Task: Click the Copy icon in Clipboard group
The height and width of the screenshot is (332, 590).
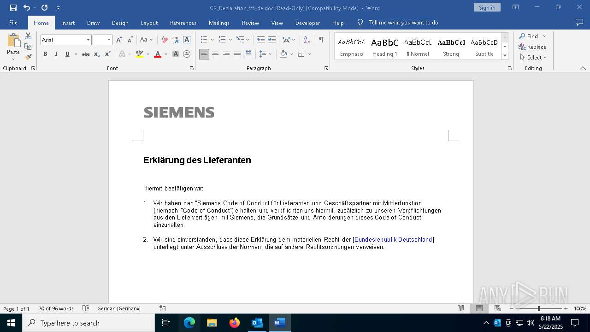Action: click(28, 47)
